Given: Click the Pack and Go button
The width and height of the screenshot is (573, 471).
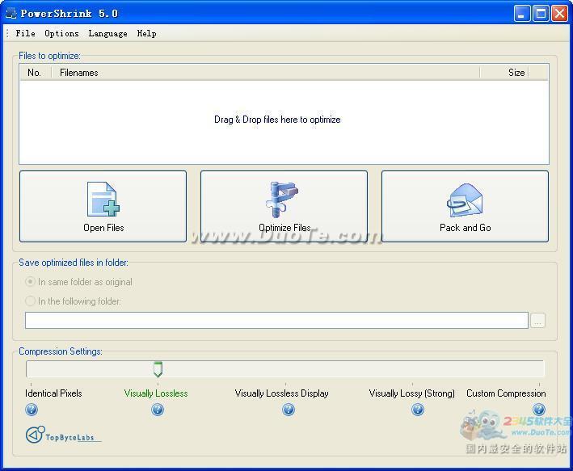Looking at the screenshot, I should click(x=465, y=206).
